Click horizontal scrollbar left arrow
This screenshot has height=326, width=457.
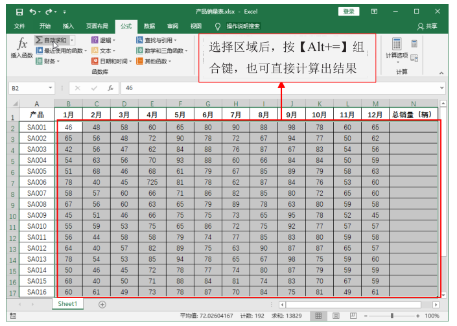[282, 305]
